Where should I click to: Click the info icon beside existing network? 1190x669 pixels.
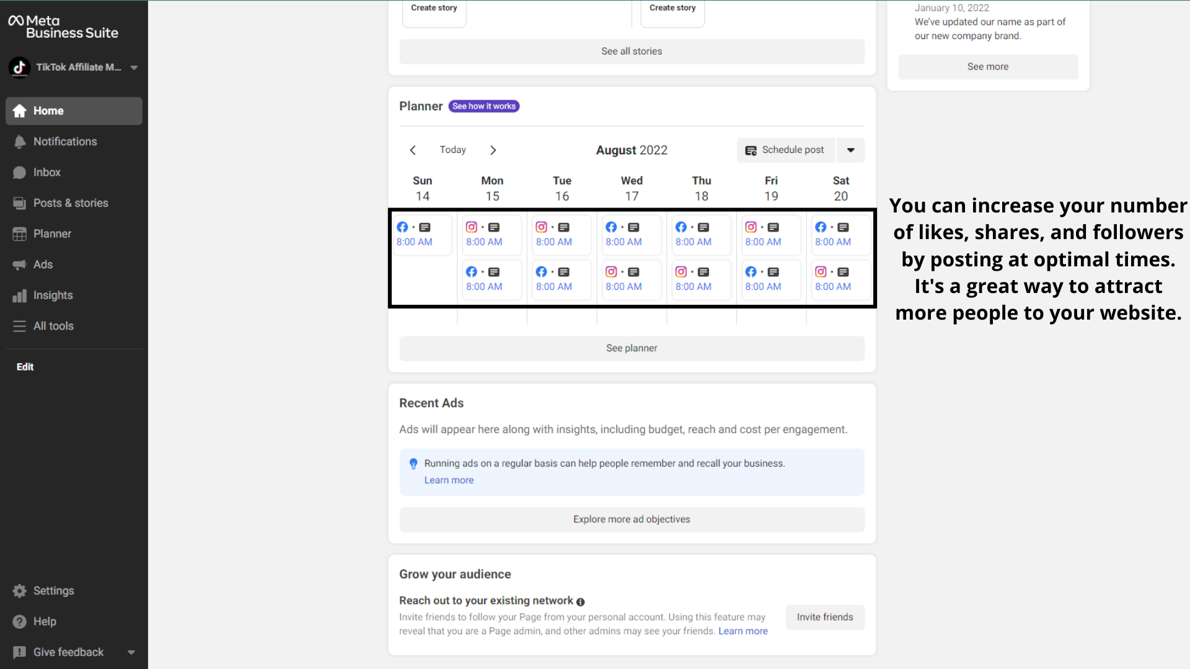pyautogui.click(x=580, y=601)
